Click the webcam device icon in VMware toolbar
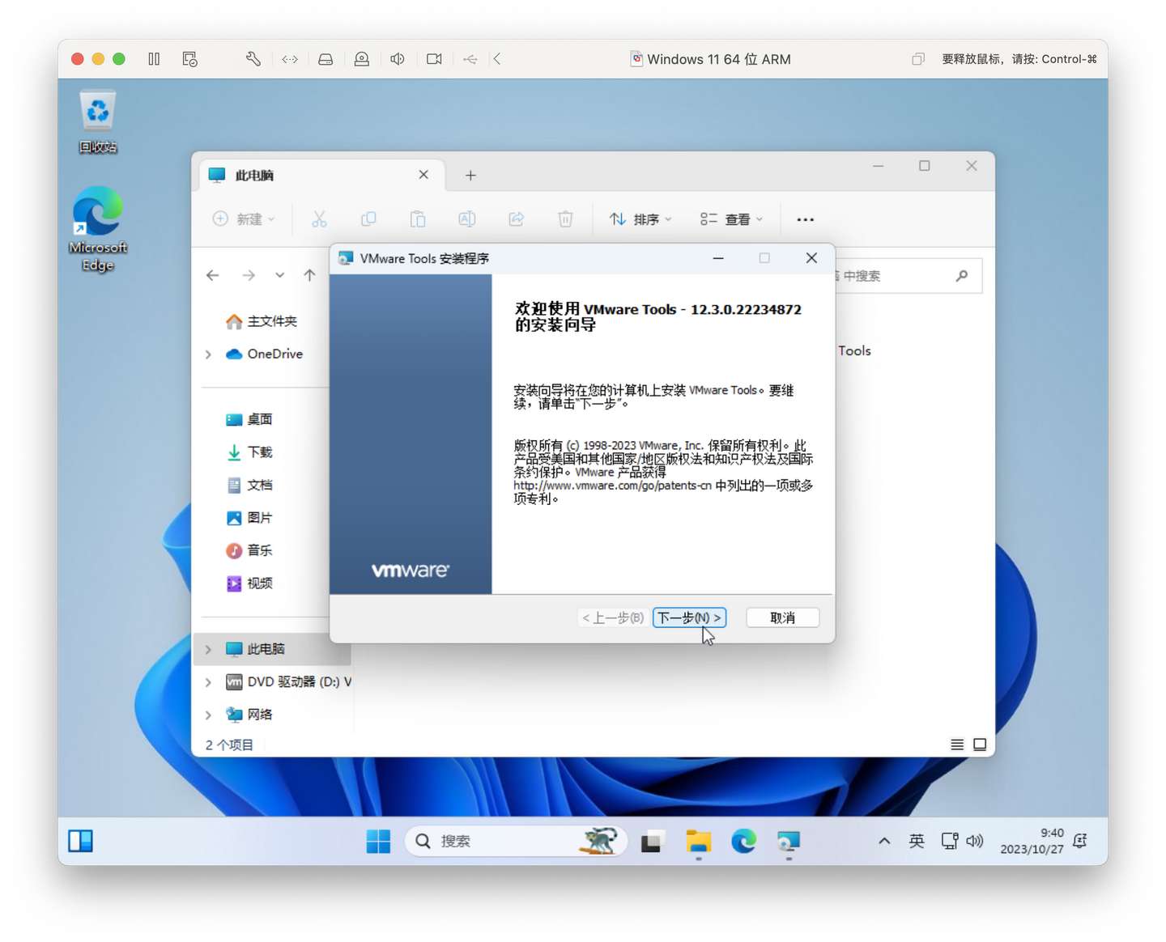This screenshot has width=1166, height=942. [362, 59]
